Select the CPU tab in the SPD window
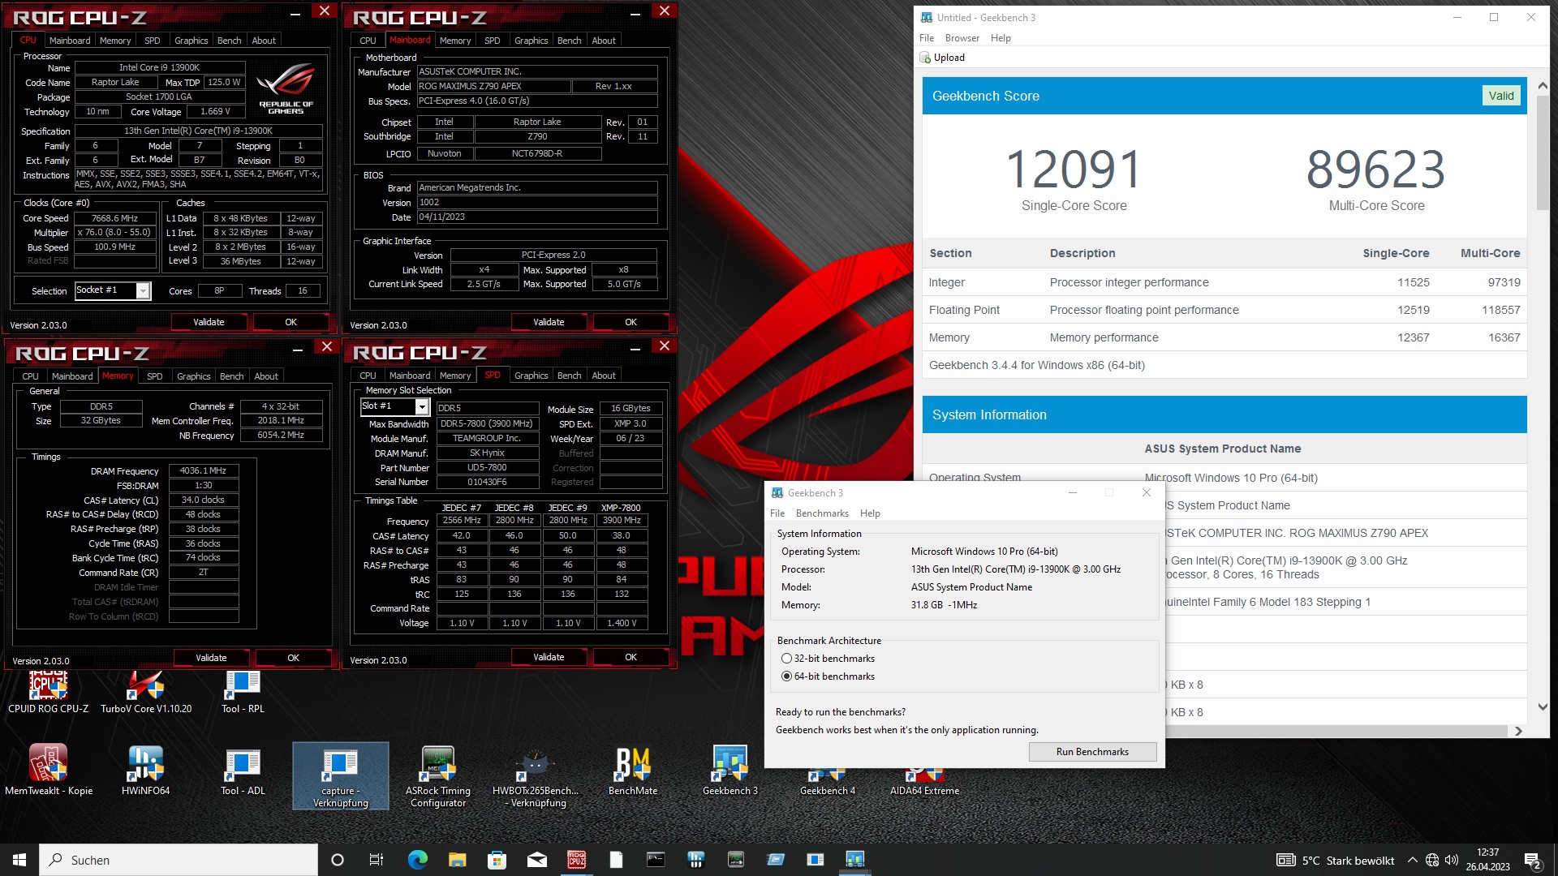 368,376
